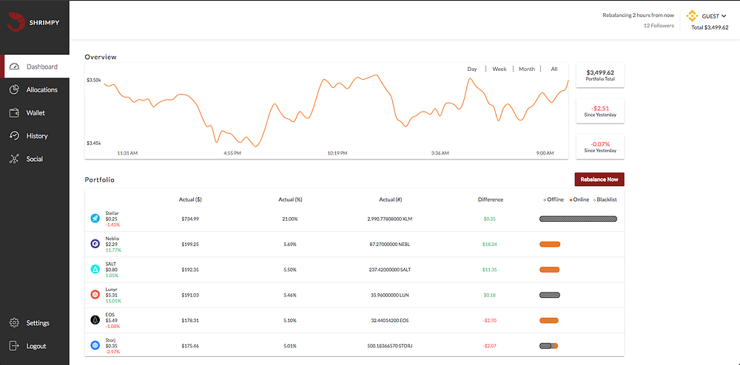Go to the Dashboard menu item
The image size is (740, 365).
pyautogui.click(x=36, y=67)
